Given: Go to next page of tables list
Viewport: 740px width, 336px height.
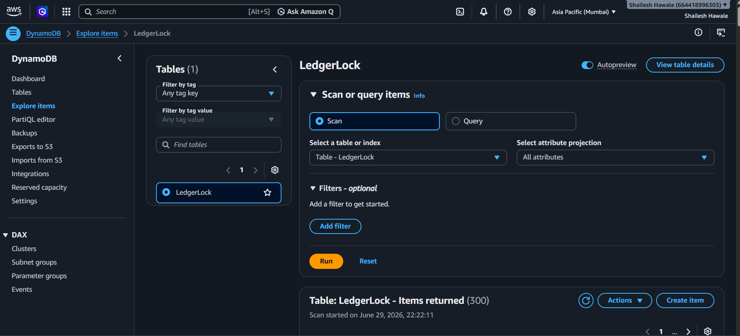Looking at the screenshot, I should click(255, 170).
